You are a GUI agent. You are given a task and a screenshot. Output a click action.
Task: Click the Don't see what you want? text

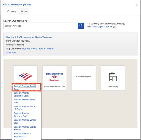click(18, 41)
